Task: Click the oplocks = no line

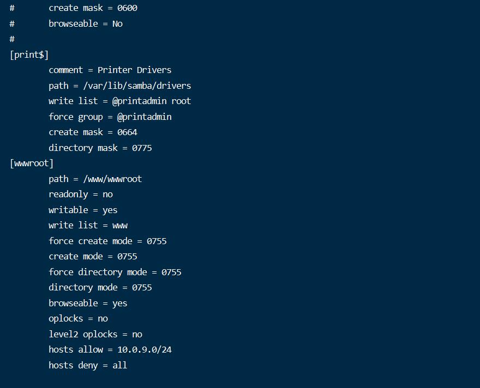Action: coord(78,319)
